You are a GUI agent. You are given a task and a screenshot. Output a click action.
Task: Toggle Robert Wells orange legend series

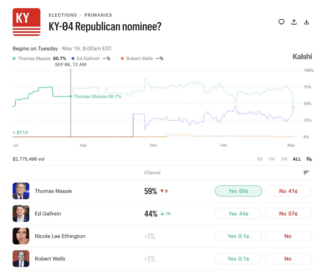click(x=142, y=58)
